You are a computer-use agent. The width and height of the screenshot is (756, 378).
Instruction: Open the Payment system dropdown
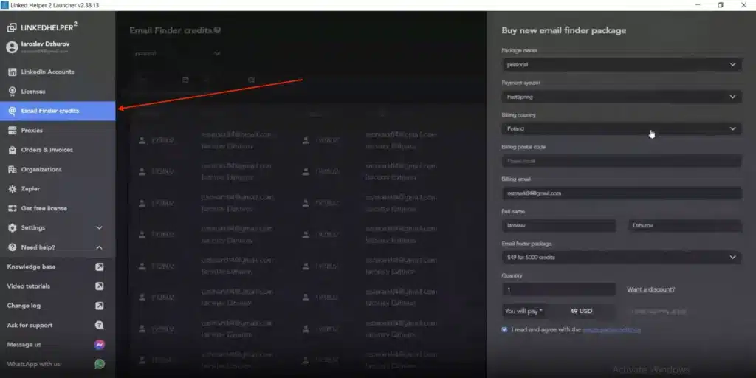pyautogui.click(x=622, y=97)
